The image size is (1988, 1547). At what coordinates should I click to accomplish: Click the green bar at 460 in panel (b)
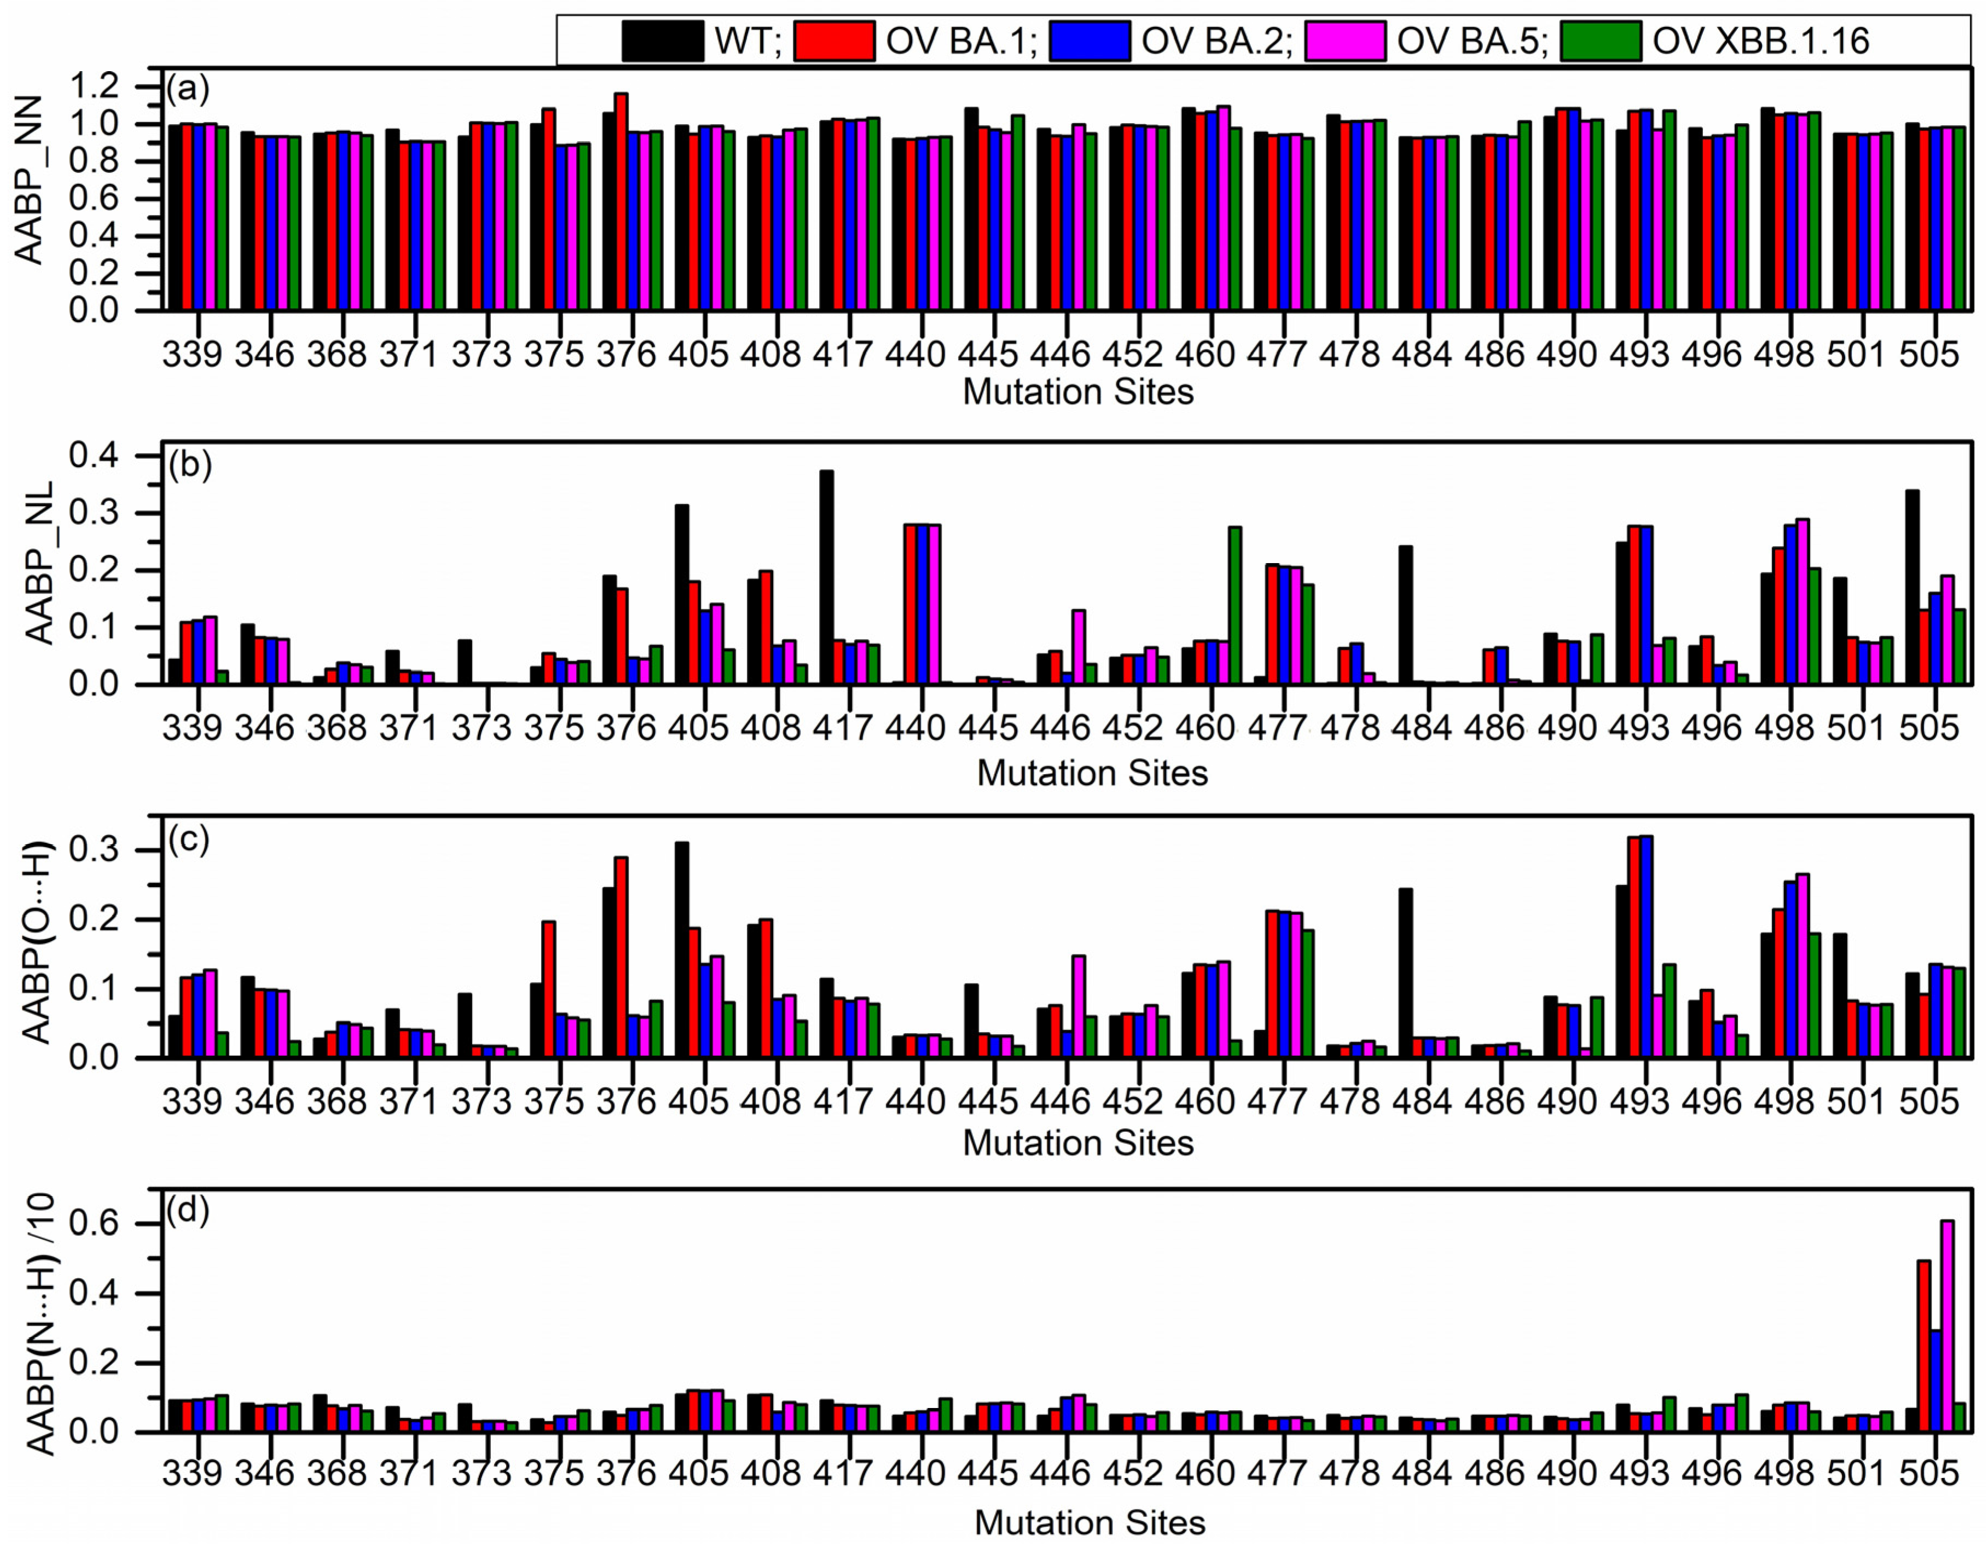pos(1234,605)
